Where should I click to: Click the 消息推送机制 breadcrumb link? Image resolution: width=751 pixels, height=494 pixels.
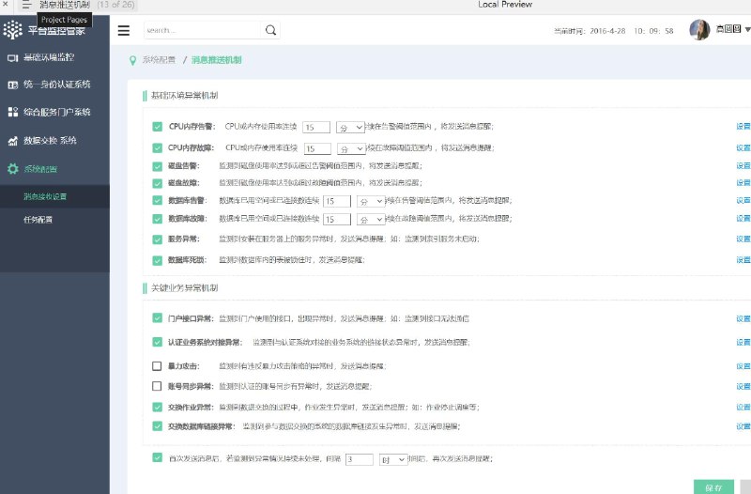[x=217, y=60]
